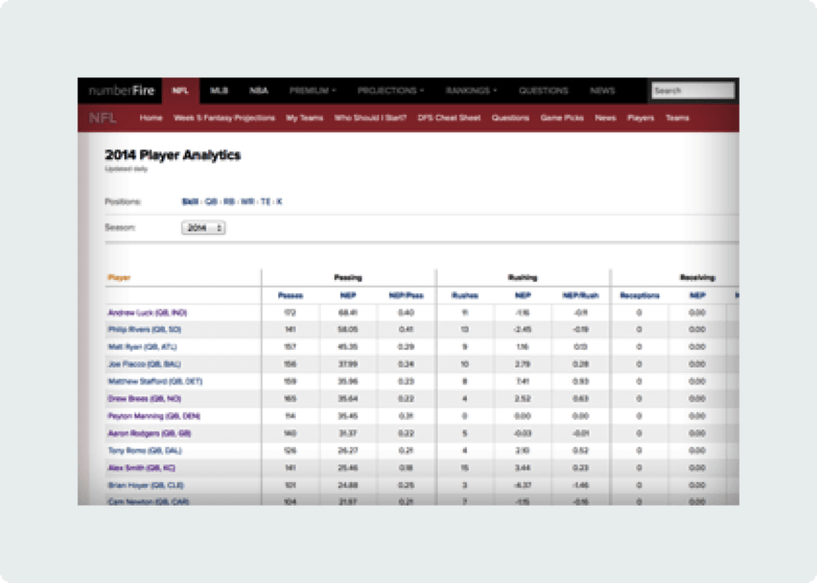Filter positions by WR
This screenshot has height=583, width=817.
tap(247, 202)
